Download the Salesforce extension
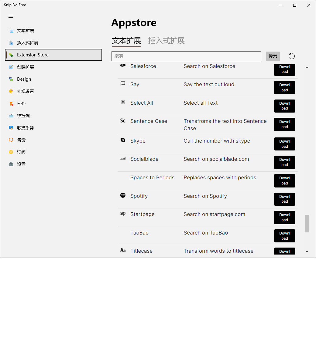The image size is (316, 341). [284, 70]
